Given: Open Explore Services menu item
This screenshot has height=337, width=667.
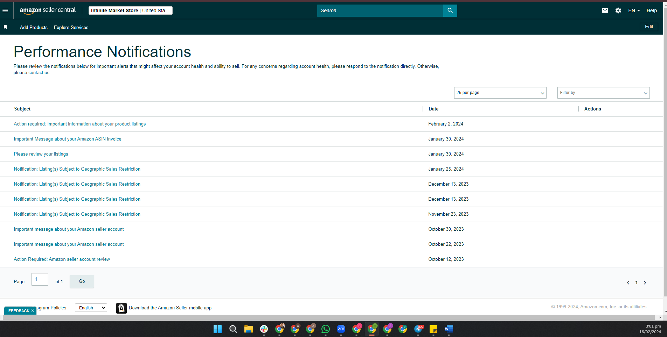Looking at the screenshot, I should tap(71, 27).
